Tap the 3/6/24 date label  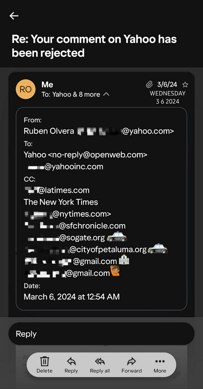(167, 85)
